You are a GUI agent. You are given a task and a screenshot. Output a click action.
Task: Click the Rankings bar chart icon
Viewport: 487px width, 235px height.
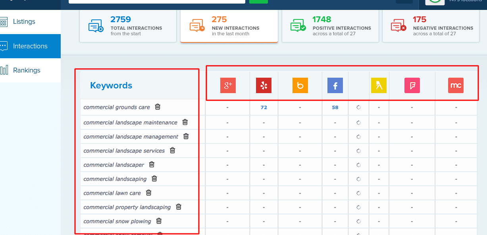coord(4,70)
